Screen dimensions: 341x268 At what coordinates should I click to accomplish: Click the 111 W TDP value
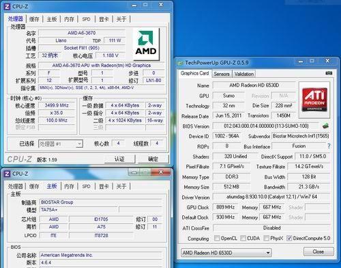115,40
